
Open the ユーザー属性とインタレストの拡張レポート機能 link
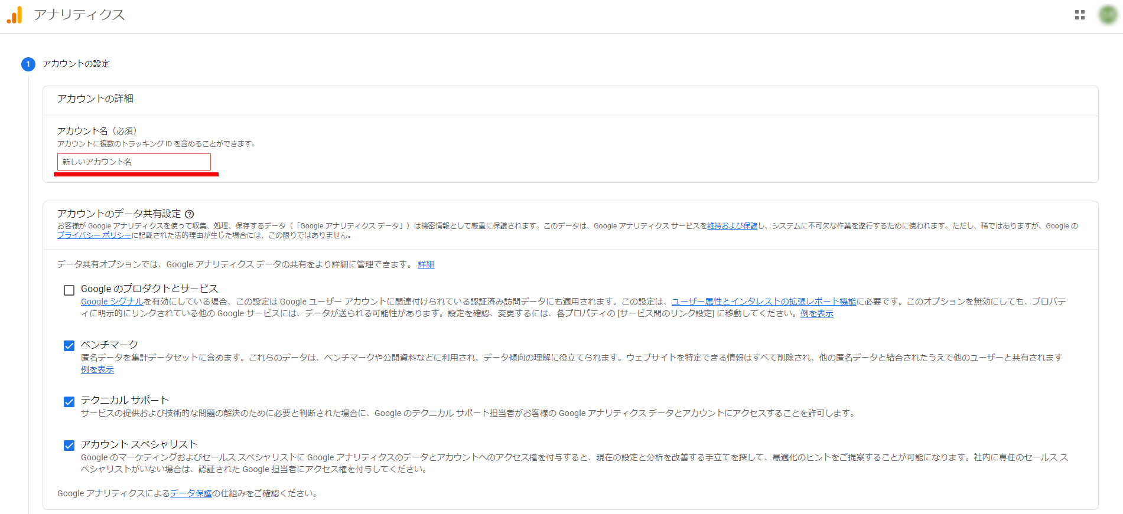click(x=764, y=302)
